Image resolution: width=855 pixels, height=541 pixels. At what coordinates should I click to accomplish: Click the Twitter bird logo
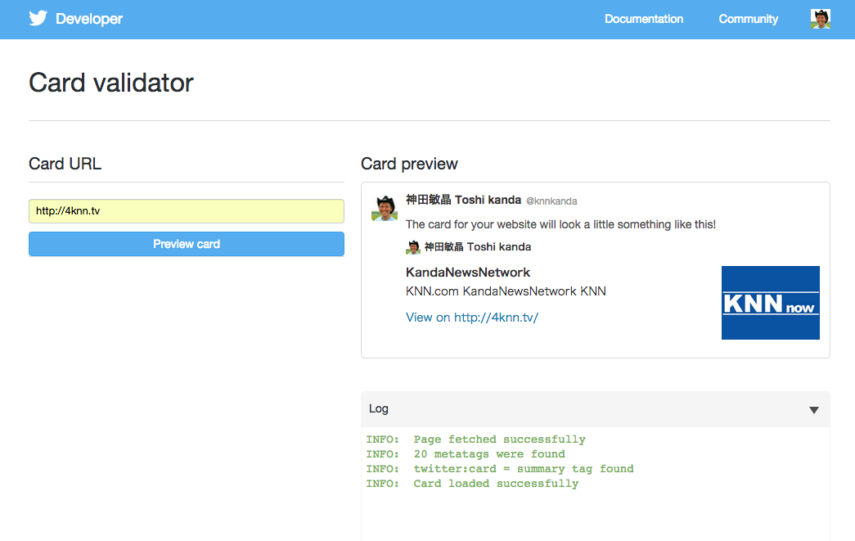click(x=38, y=19)
